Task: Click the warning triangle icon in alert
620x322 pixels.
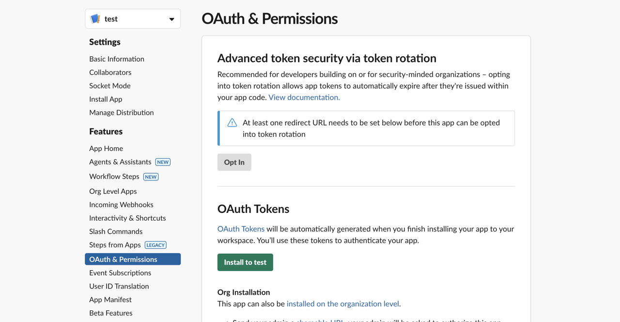Action: pyautogui.click(x=232, y=123)
